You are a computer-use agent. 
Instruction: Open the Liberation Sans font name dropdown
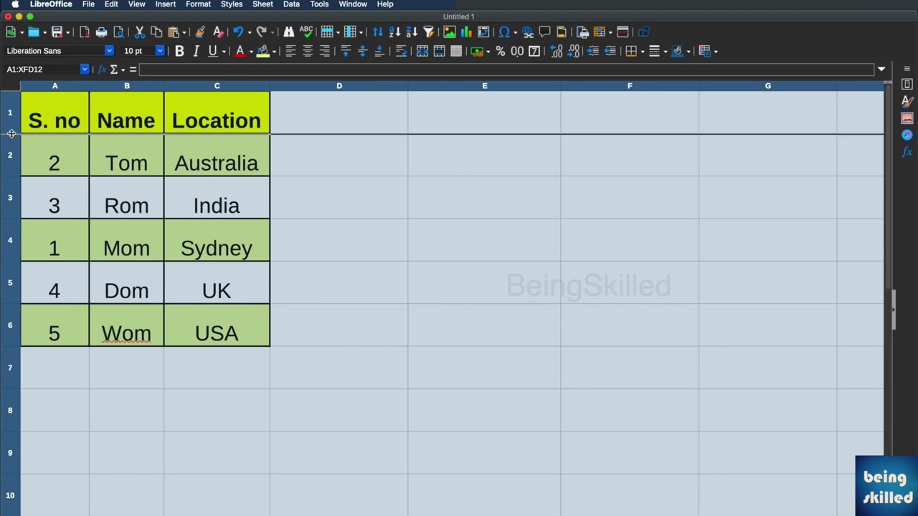(109, 51)
